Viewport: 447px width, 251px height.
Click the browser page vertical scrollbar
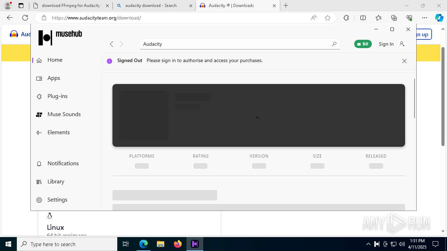pos(443,96)
